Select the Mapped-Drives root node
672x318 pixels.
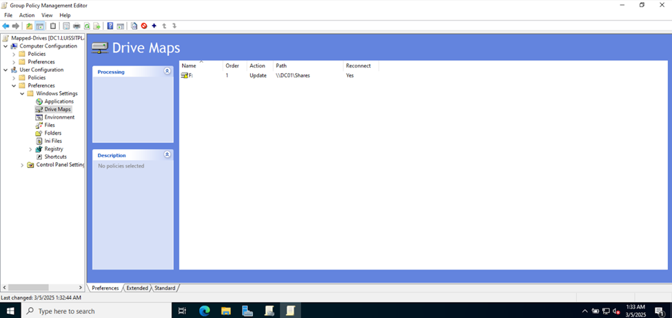point(48,38)
